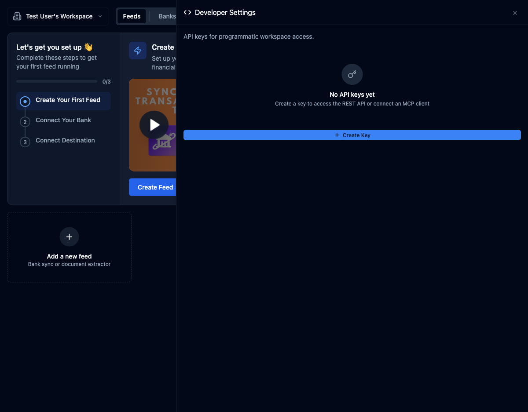Click the code icon beside Developer Settings

(187, 12)
